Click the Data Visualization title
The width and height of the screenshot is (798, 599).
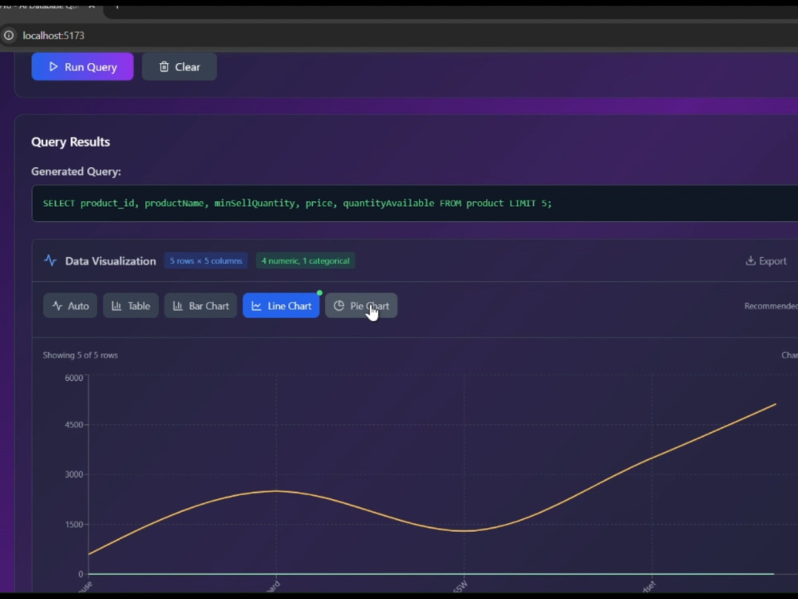click(110, 261)
